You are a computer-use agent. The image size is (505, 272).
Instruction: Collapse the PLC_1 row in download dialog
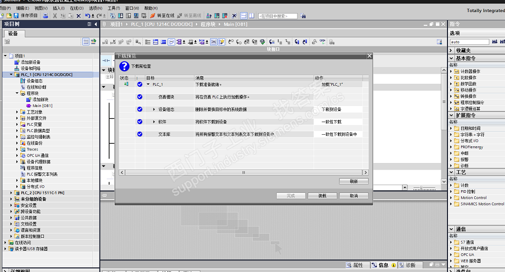[x=148, y=84]
